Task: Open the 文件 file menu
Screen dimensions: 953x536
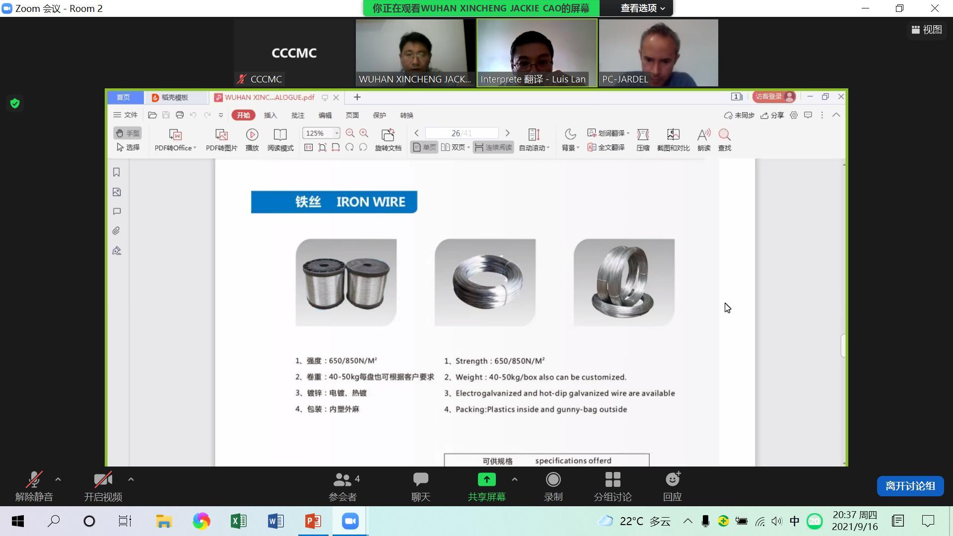Action: [126, 115]
